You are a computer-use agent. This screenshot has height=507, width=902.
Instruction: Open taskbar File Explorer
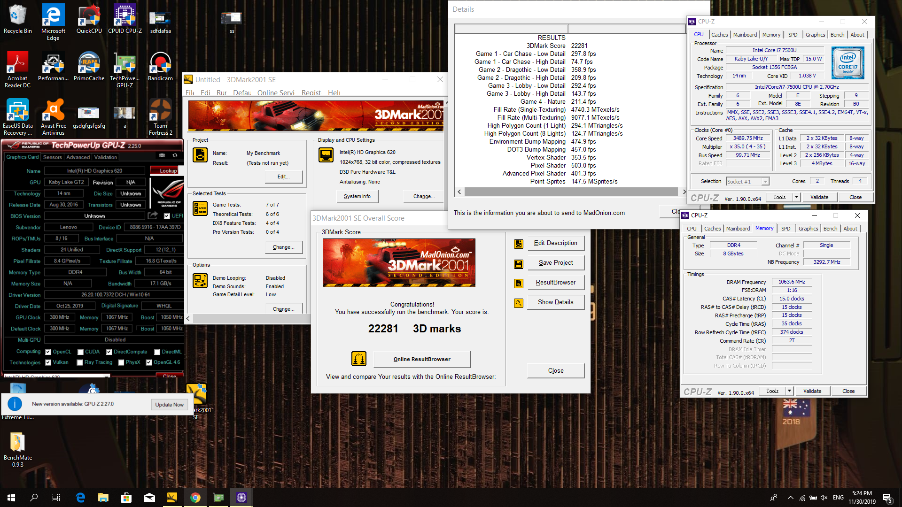point(103,498)
